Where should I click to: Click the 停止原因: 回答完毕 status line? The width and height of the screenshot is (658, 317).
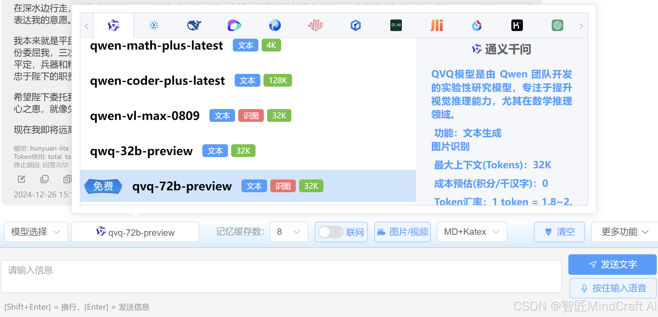tap(41, 165)
